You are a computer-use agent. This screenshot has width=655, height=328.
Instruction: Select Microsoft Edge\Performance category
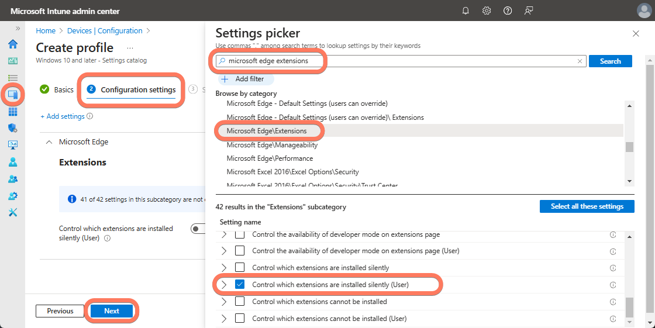[x=270, y=158]
